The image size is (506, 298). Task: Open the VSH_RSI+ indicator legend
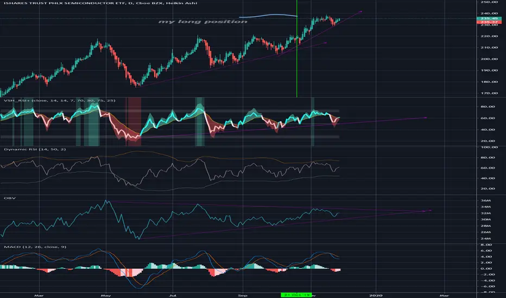(x=59, y=101)
